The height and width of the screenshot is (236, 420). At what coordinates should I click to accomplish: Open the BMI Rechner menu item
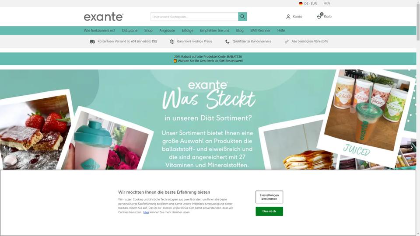click(x=260, y=31)
